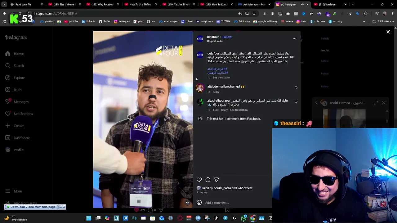Open Telegram from taskbar

tap(225, 218)
